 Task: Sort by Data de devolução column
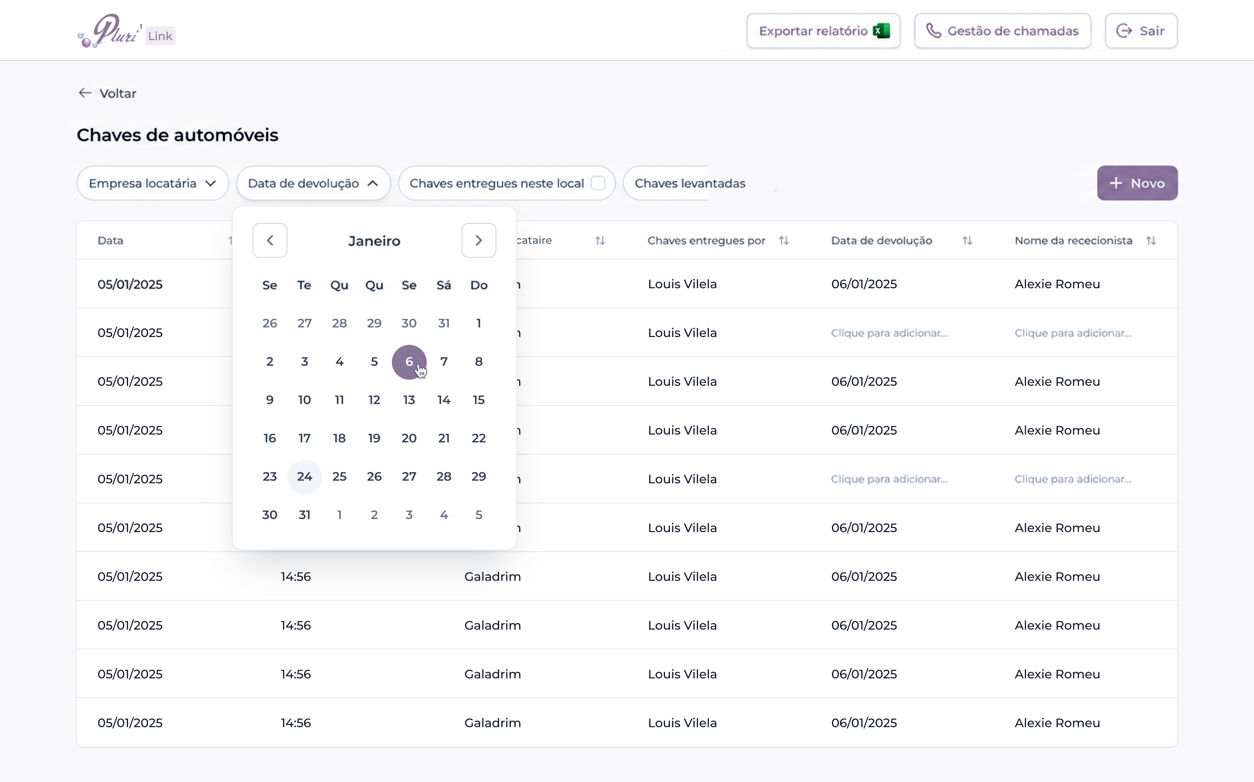967,241
